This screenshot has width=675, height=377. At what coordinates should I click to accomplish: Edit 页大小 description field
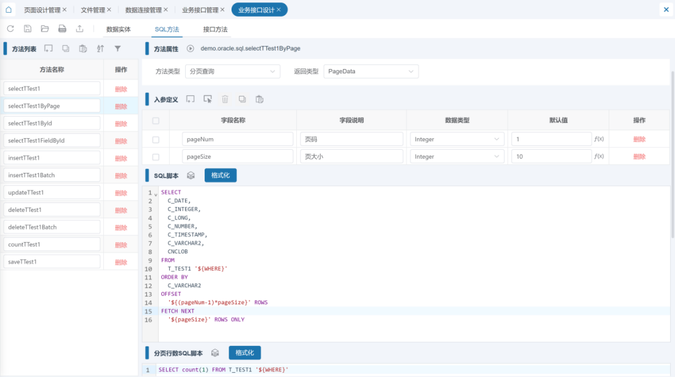pyautogui.click(x=351, y=156)
